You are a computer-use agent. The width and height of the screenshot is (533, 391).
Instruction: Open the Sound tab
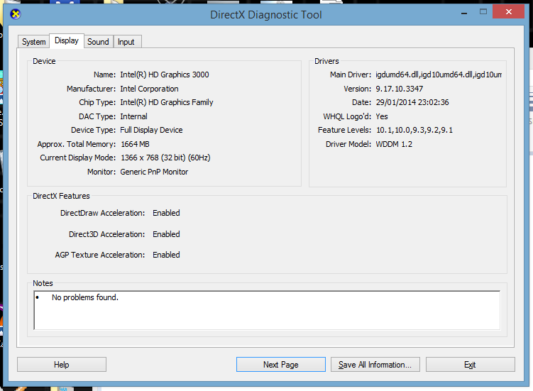click(98, 41)
